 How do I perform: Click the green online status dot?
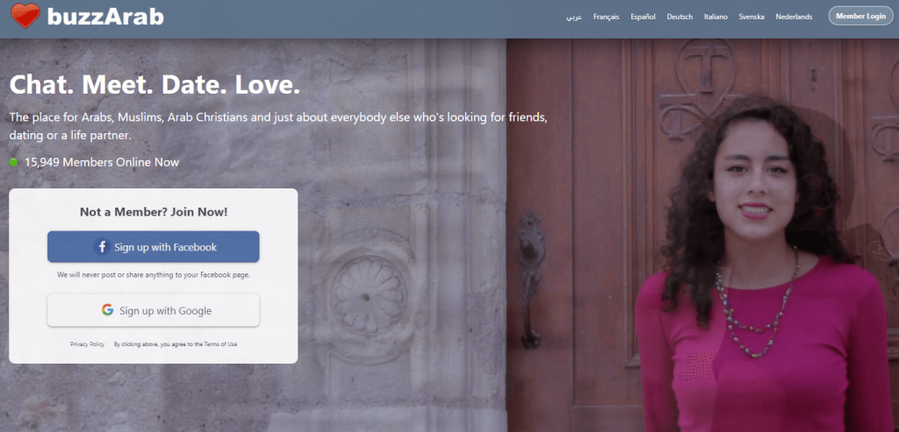pyautogui.click(x=14, y=162)
